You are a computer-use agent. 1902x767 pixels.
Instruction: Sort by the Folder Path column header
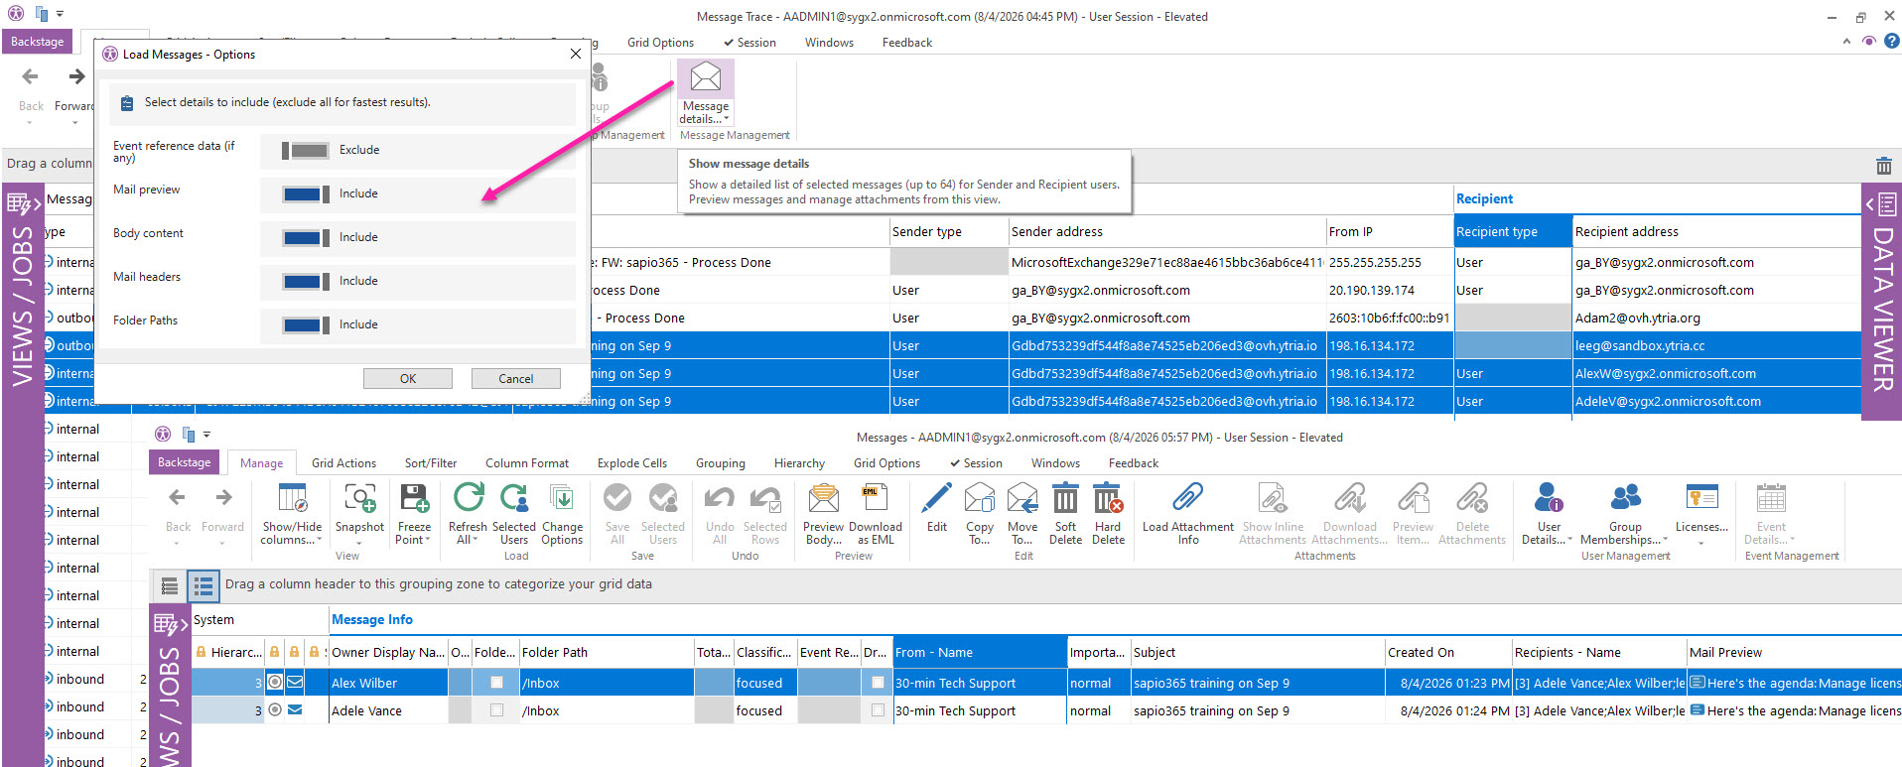pos(607,652)
